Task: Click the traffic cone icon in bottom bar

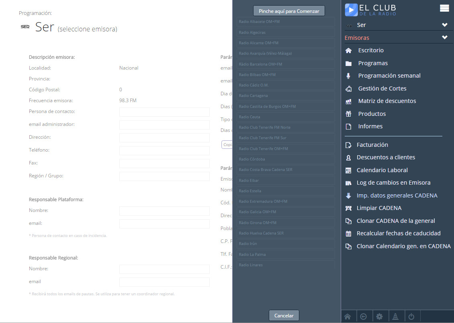Action: coord(395,317)
